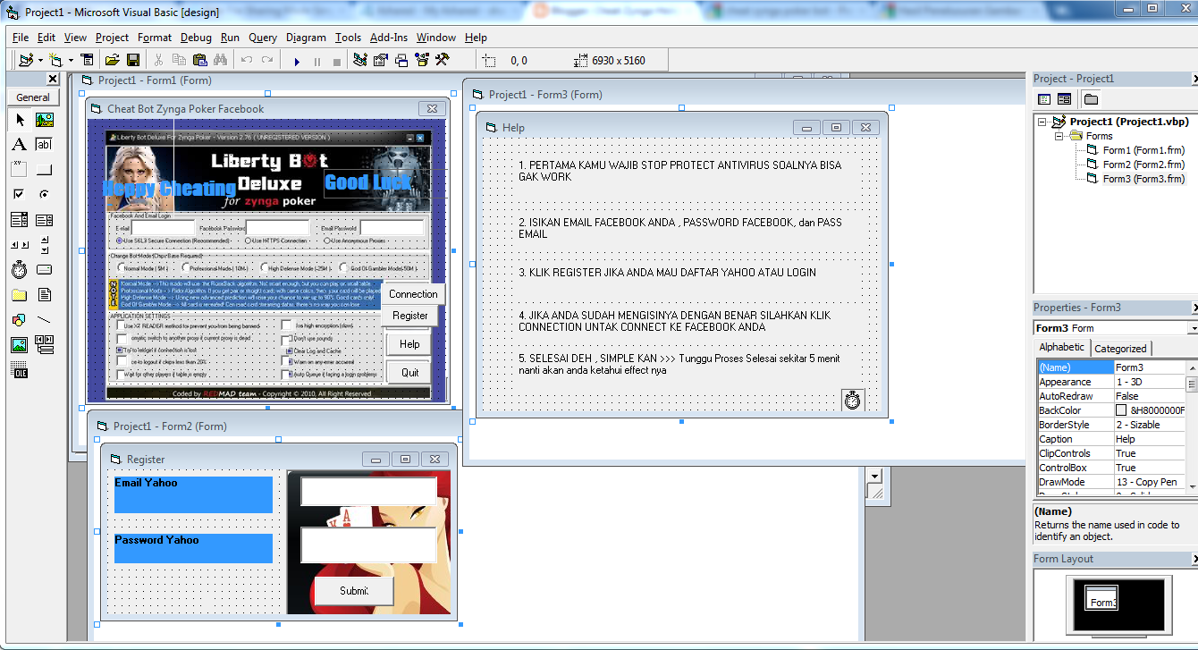Click Register button on Form1
1198x650 pixels.
409,316
